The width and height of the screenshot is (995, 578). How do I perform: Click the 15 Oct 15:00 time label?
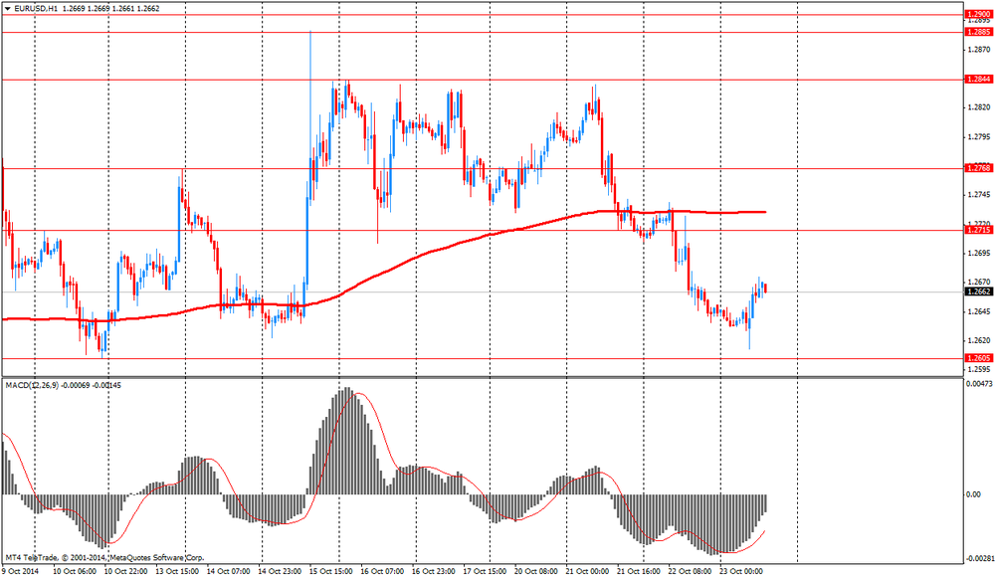tap(331, 572)
